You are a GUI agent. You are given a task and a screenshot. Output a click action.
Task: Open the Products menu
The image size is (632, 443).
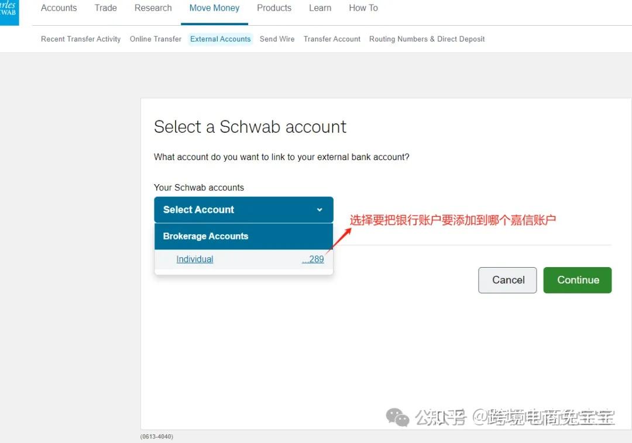(274, 8)
